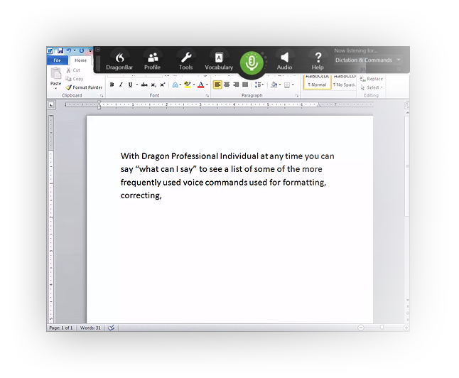Open the File tab

(58, 60)
